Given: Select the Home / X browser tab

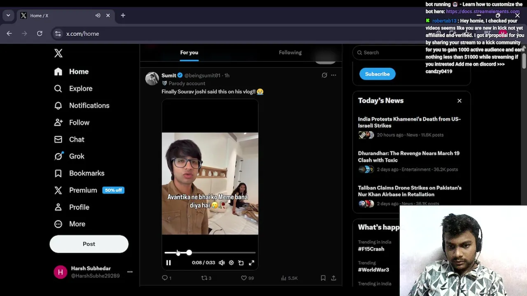Looking at the screenshot, I should pyautogui.click(x=65, y=16).
